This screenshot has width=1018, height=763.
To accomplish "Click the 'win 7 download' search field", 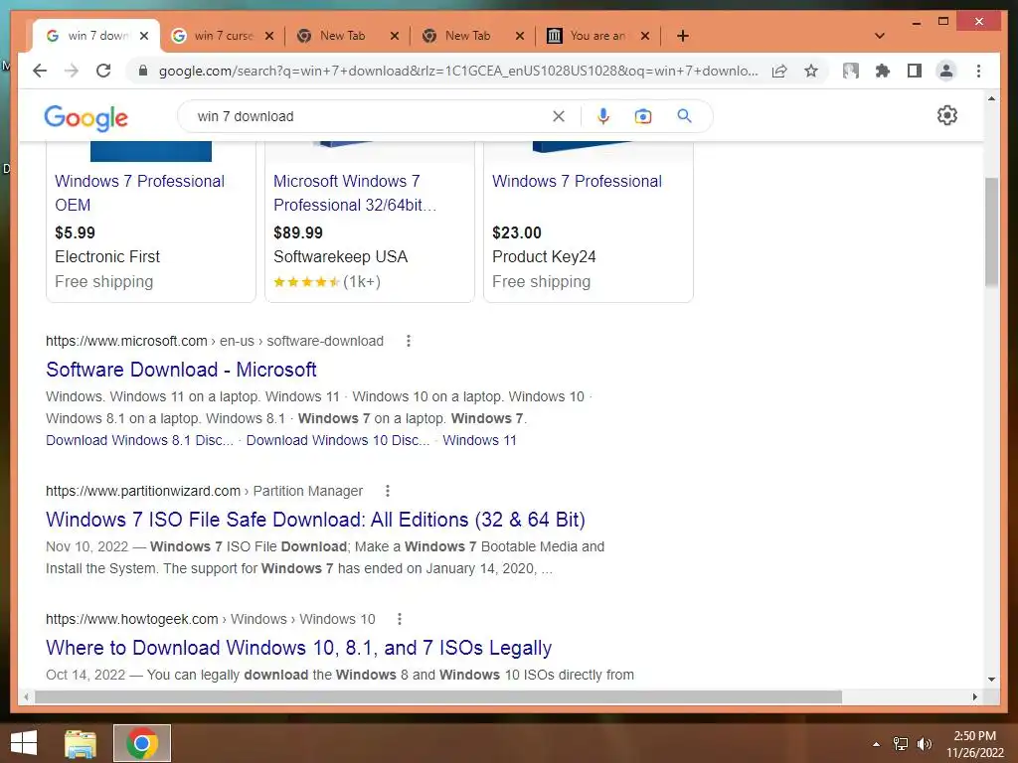I will pos(370,116).
